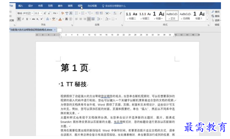Increase font size with grow font icon

pyautogui.click(x=45, y=13)
